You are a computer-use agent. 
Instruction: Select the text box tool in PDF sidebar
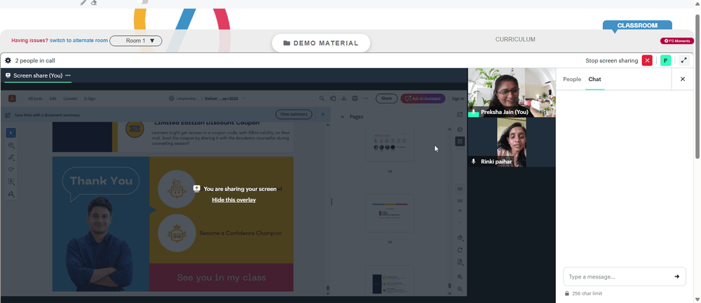point(11,182)
